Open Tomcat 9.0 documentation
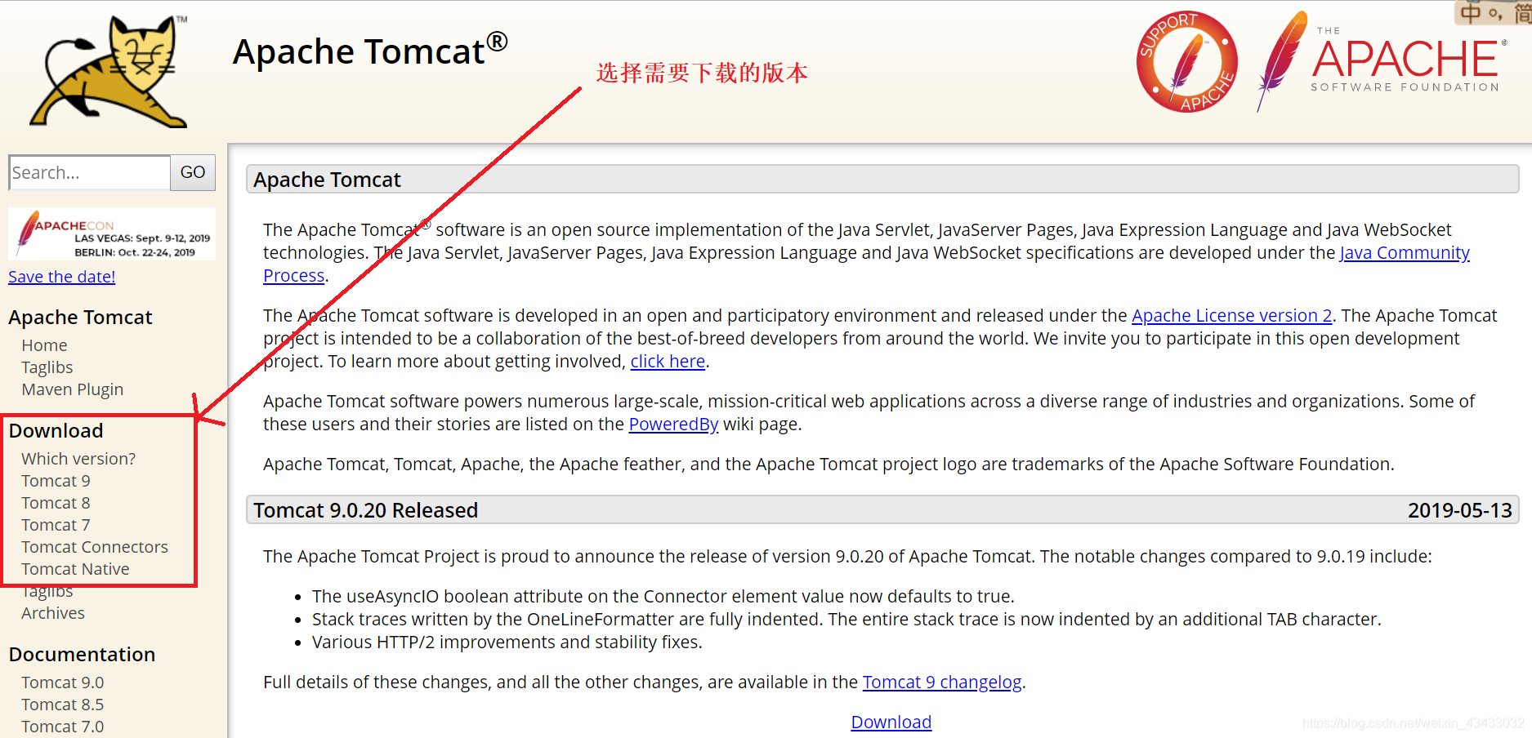 (x=63, y=682)
